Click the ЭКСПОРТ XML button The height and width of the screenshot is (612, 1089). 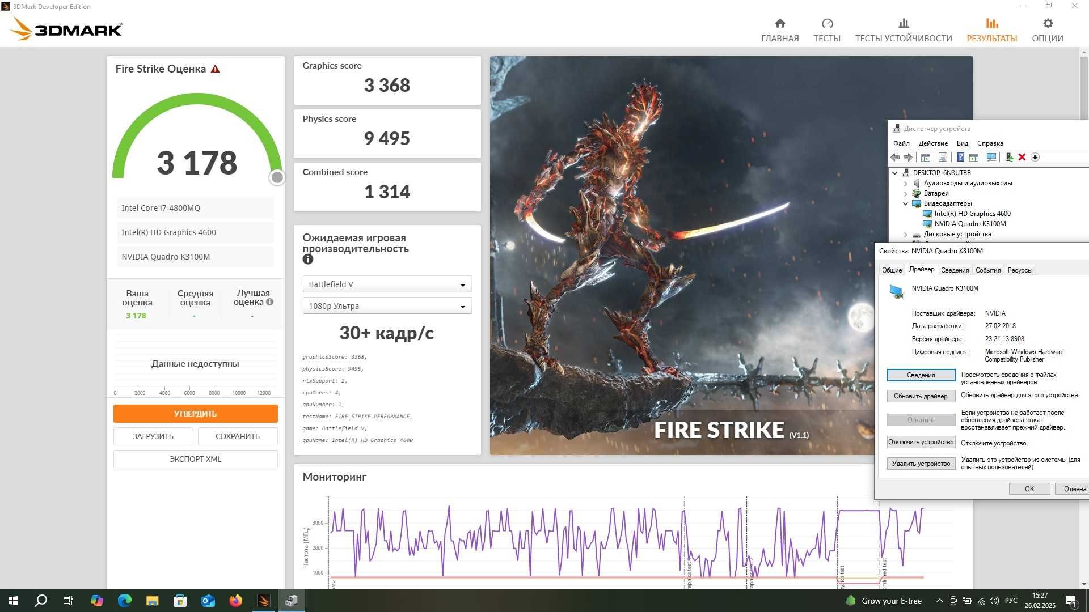[195, 459]
